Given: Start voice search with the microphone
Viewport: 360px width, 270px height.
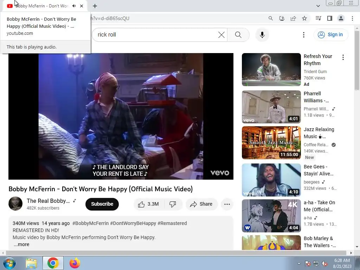Looking at the screenshot, I should coord(262,35).
